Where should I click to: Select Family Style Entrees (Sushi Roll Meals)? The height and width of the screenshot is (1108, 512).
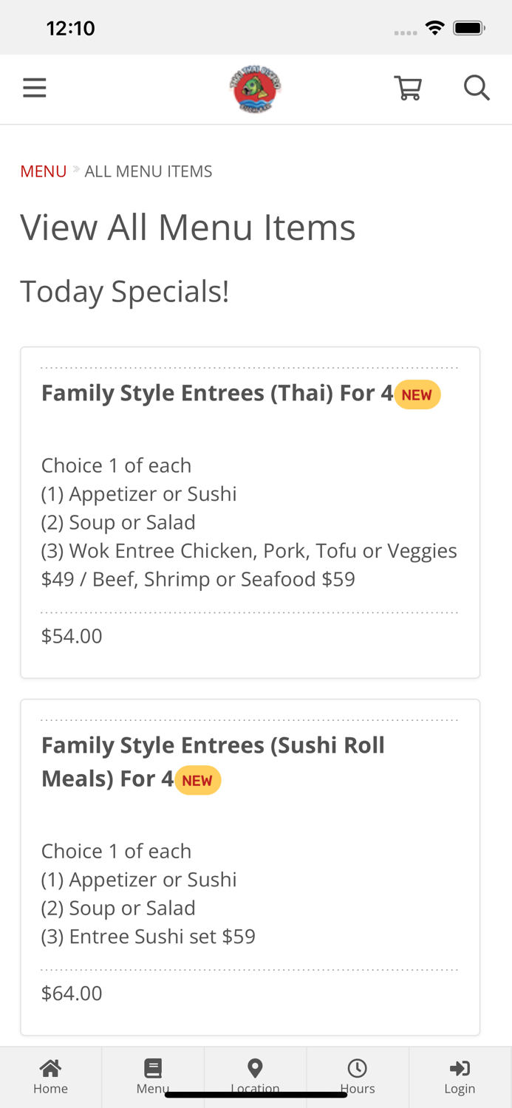(213, 760)
